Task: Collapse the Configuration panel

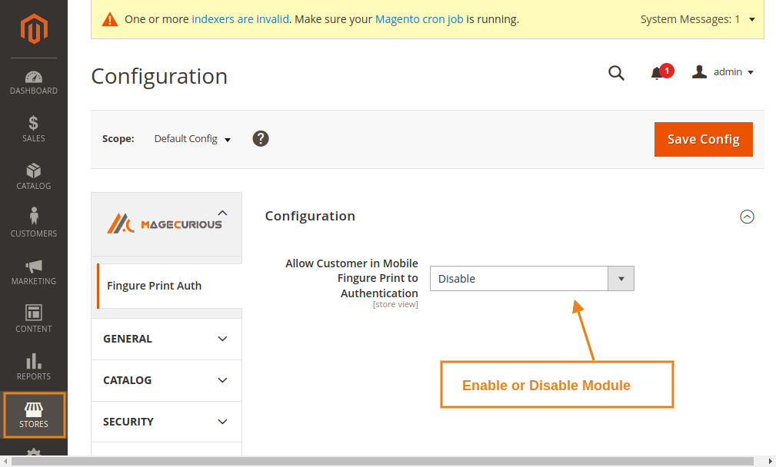Action: tap(747, 217)
